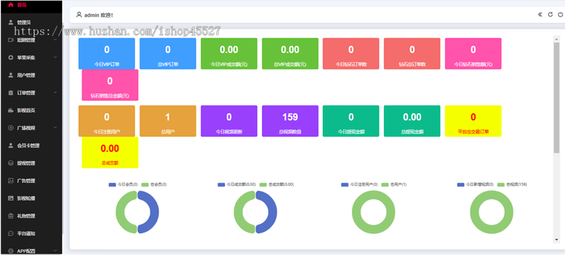This screenshot has width=565, height=255.
Task: Click the 今日注册用户 orange card
Action: 107,121
